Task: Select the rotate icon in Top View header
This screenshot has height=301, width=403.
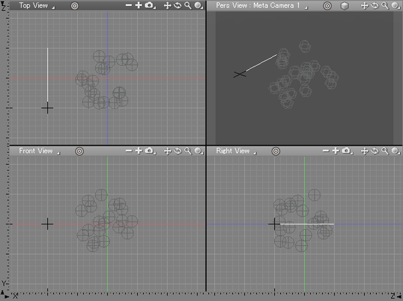Action: 177,5
